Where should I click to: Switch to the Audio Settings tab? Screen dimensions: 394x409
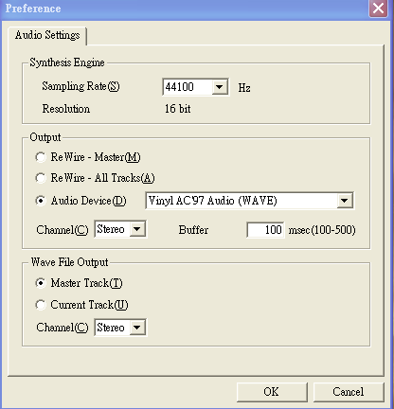click(47, 35)
